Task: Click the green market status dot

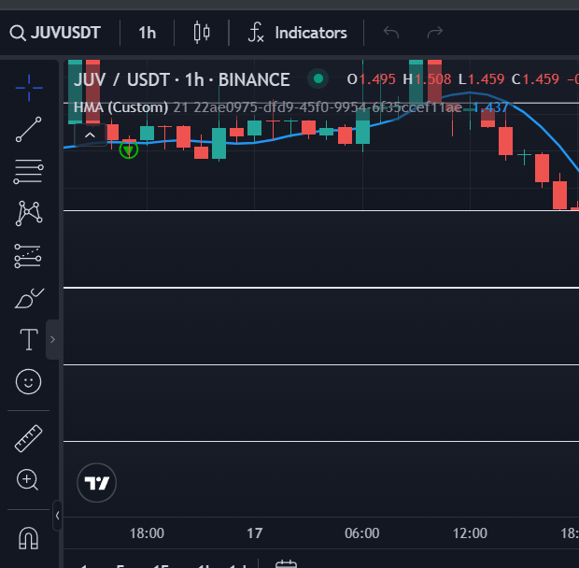Action: 318,78
